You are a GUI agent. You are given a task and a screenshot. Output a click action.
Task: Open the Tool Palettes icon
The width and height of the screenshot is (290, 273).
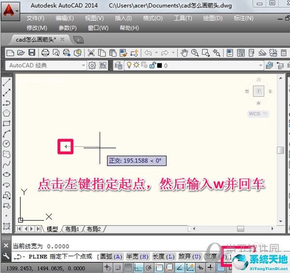(251, 53)
